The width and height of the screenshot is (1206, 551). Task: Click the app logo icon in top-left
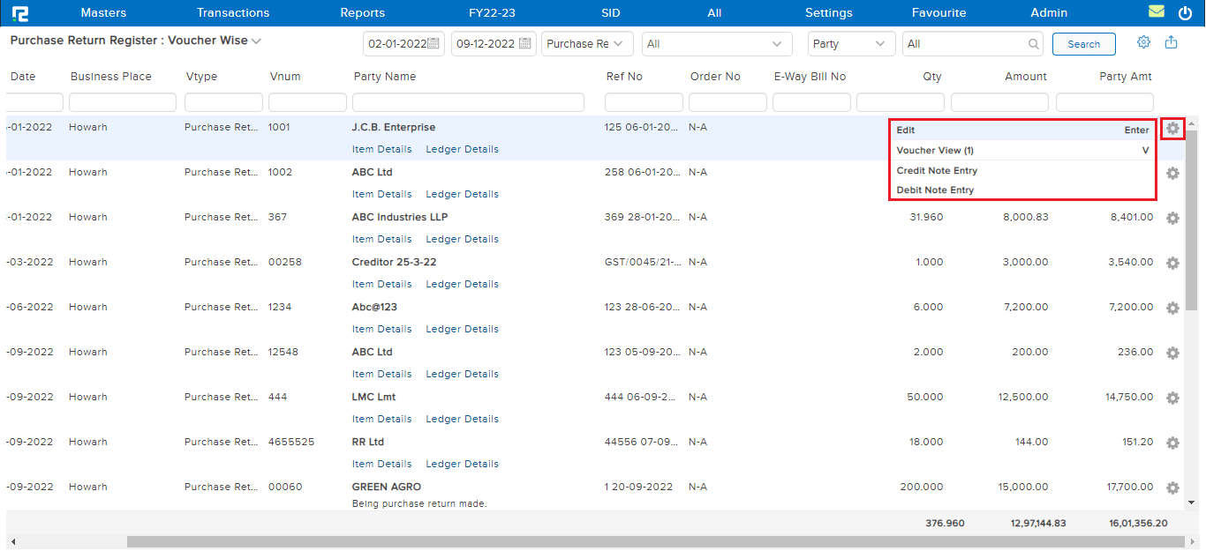[x=19, y=13]
